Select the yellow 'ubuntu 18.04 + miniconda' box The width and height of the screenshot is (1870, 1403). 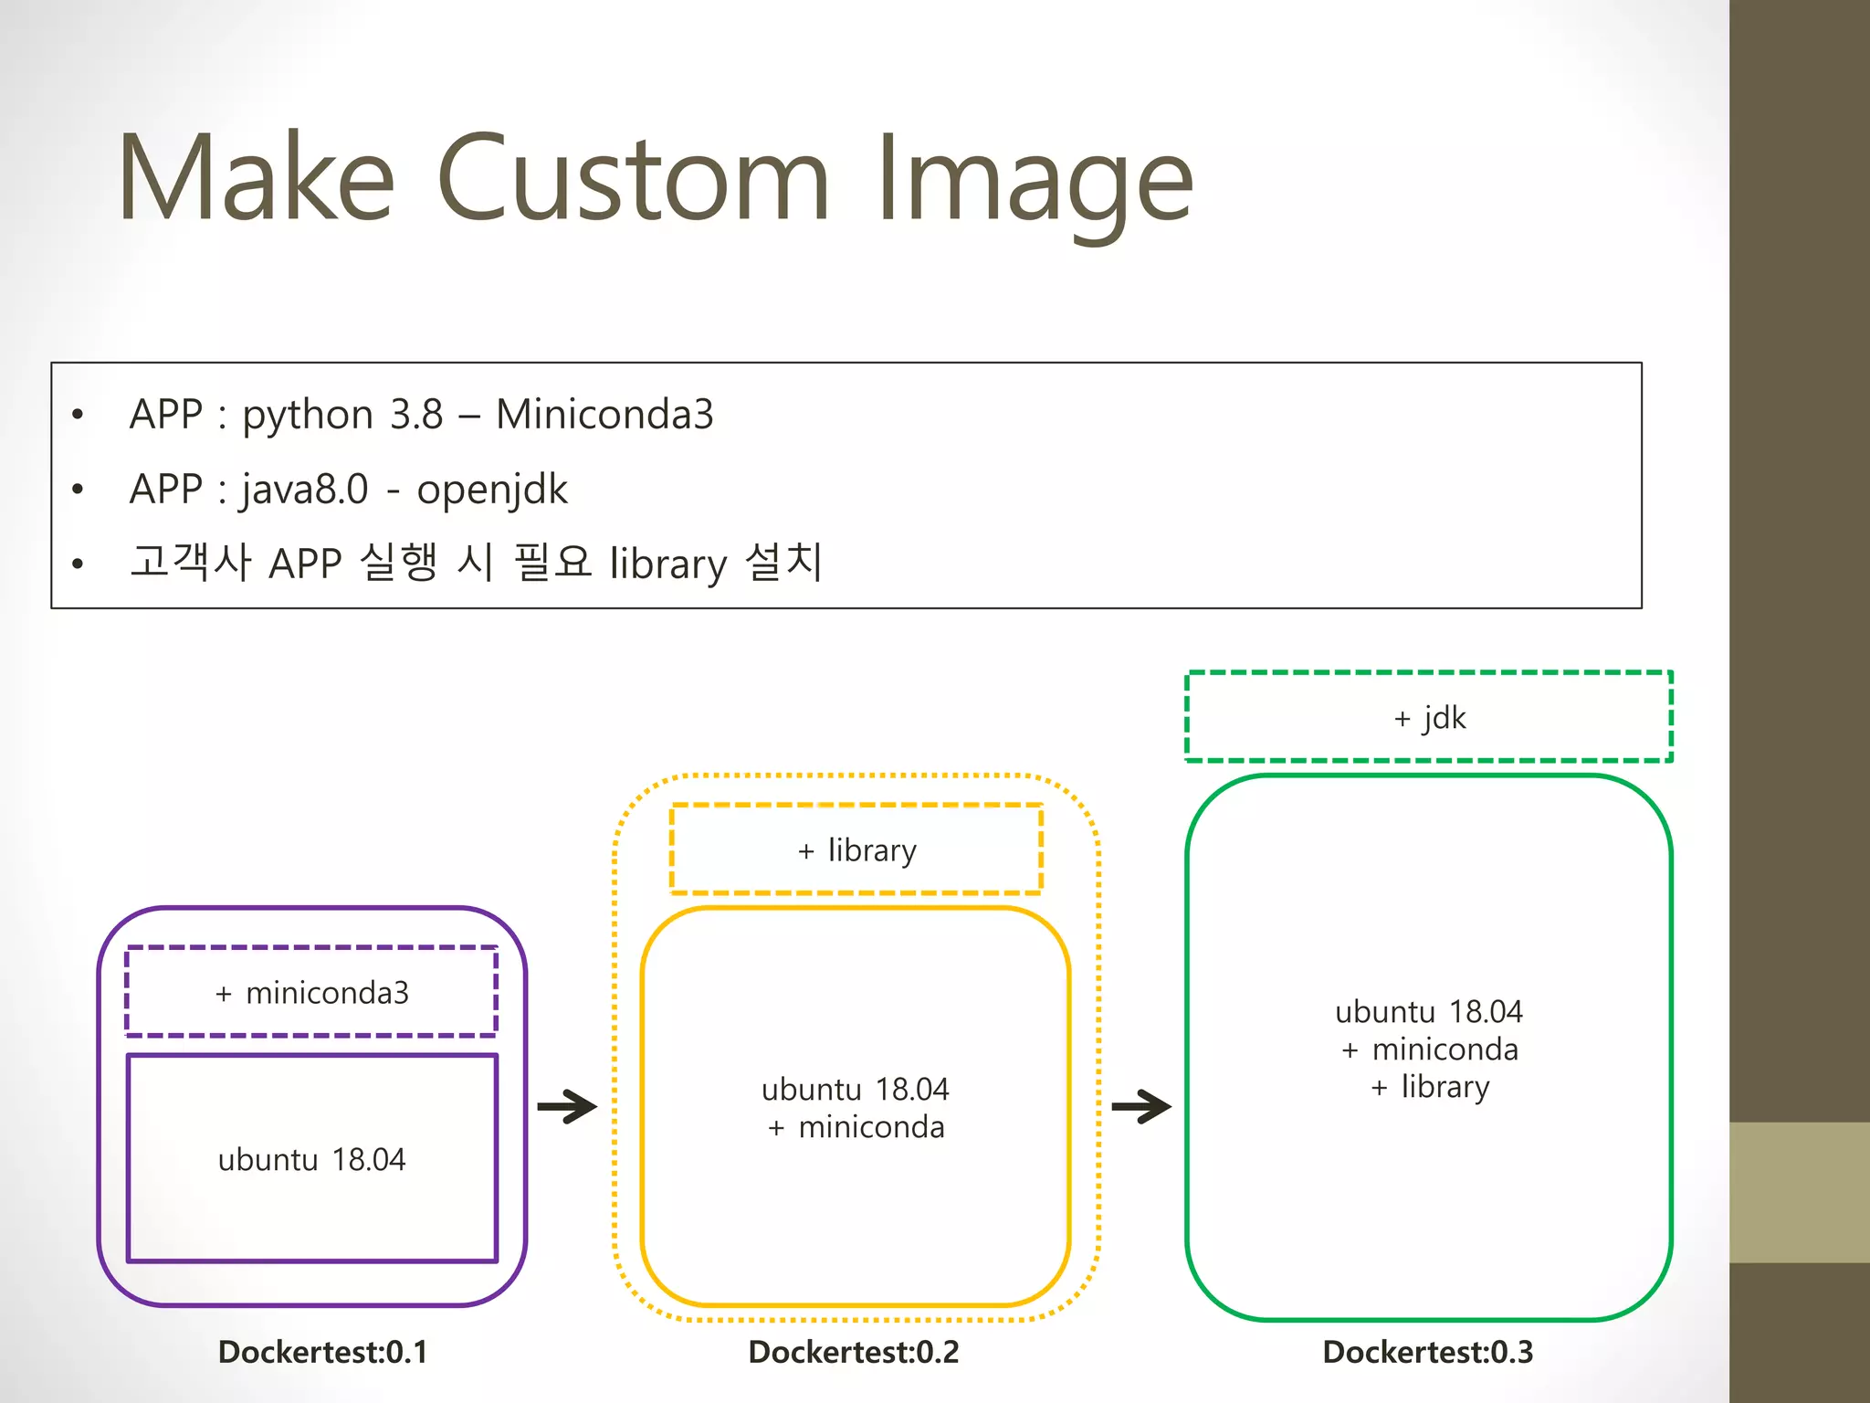click(856, 1107)
